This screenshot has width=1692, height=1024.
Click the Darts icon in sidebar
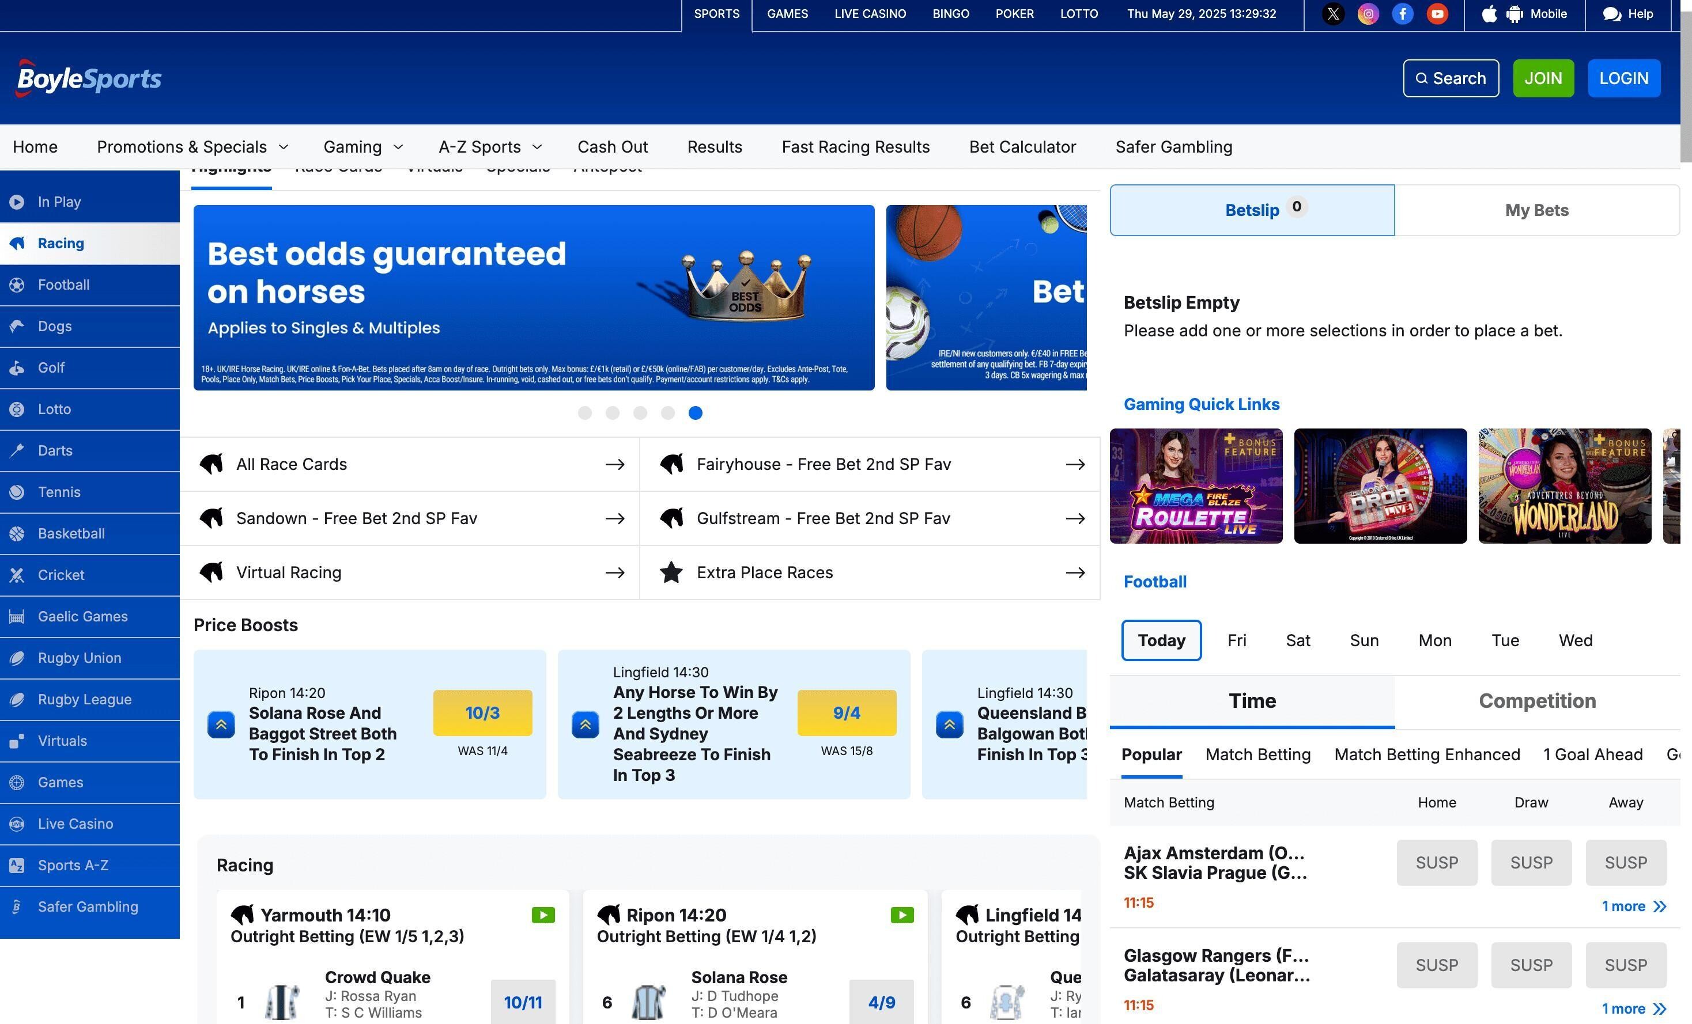click(x=17, y=450)
